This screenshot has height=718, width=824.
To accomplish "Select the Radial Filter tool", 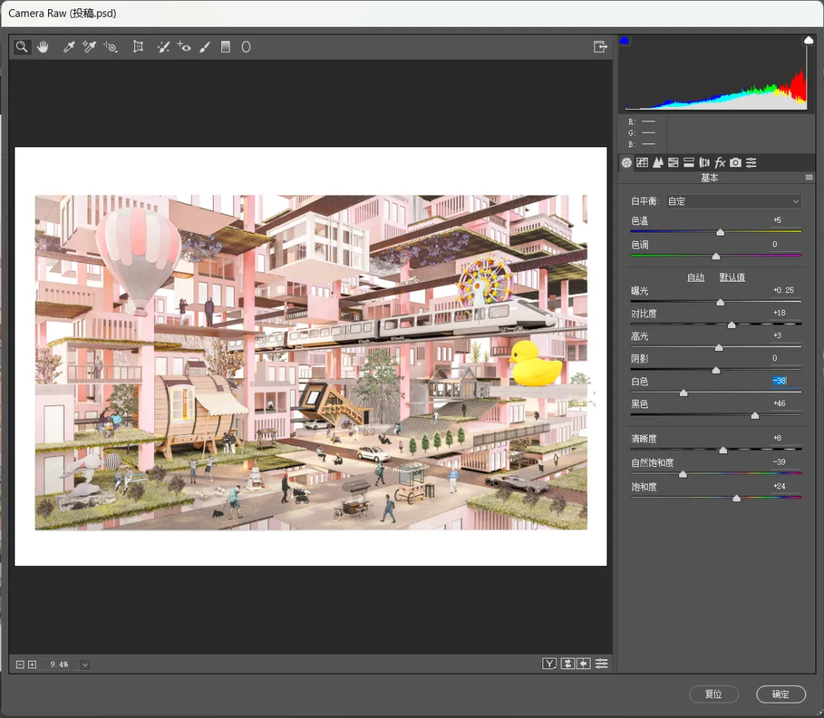I will coord(246,47).
